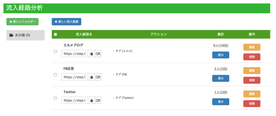Create a folder with 新しいフォルダー button

click(x=23, y=22)
